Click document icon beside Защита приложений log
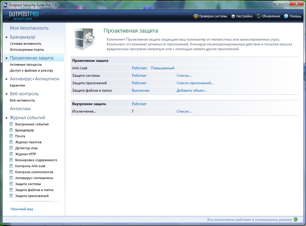This screenshot has width=306, height=226. [11, 196]
